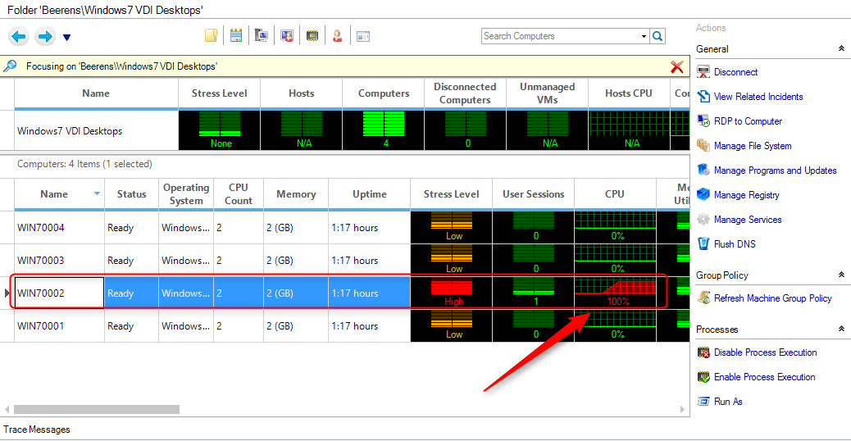Clear the focus with the red X
Screen dimensions: 851x441
(x=677, y=66)
